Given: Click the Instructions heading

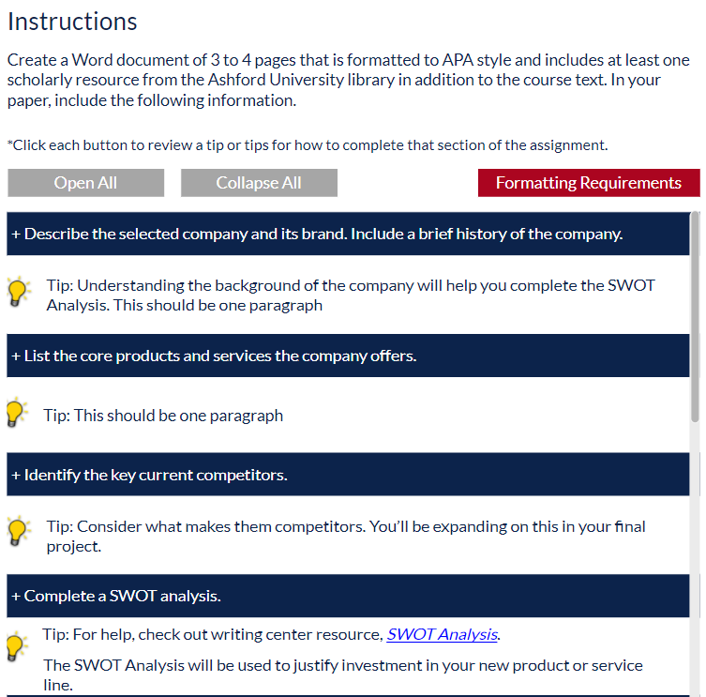Looking at the screenshot, I should tap(72, 22).
